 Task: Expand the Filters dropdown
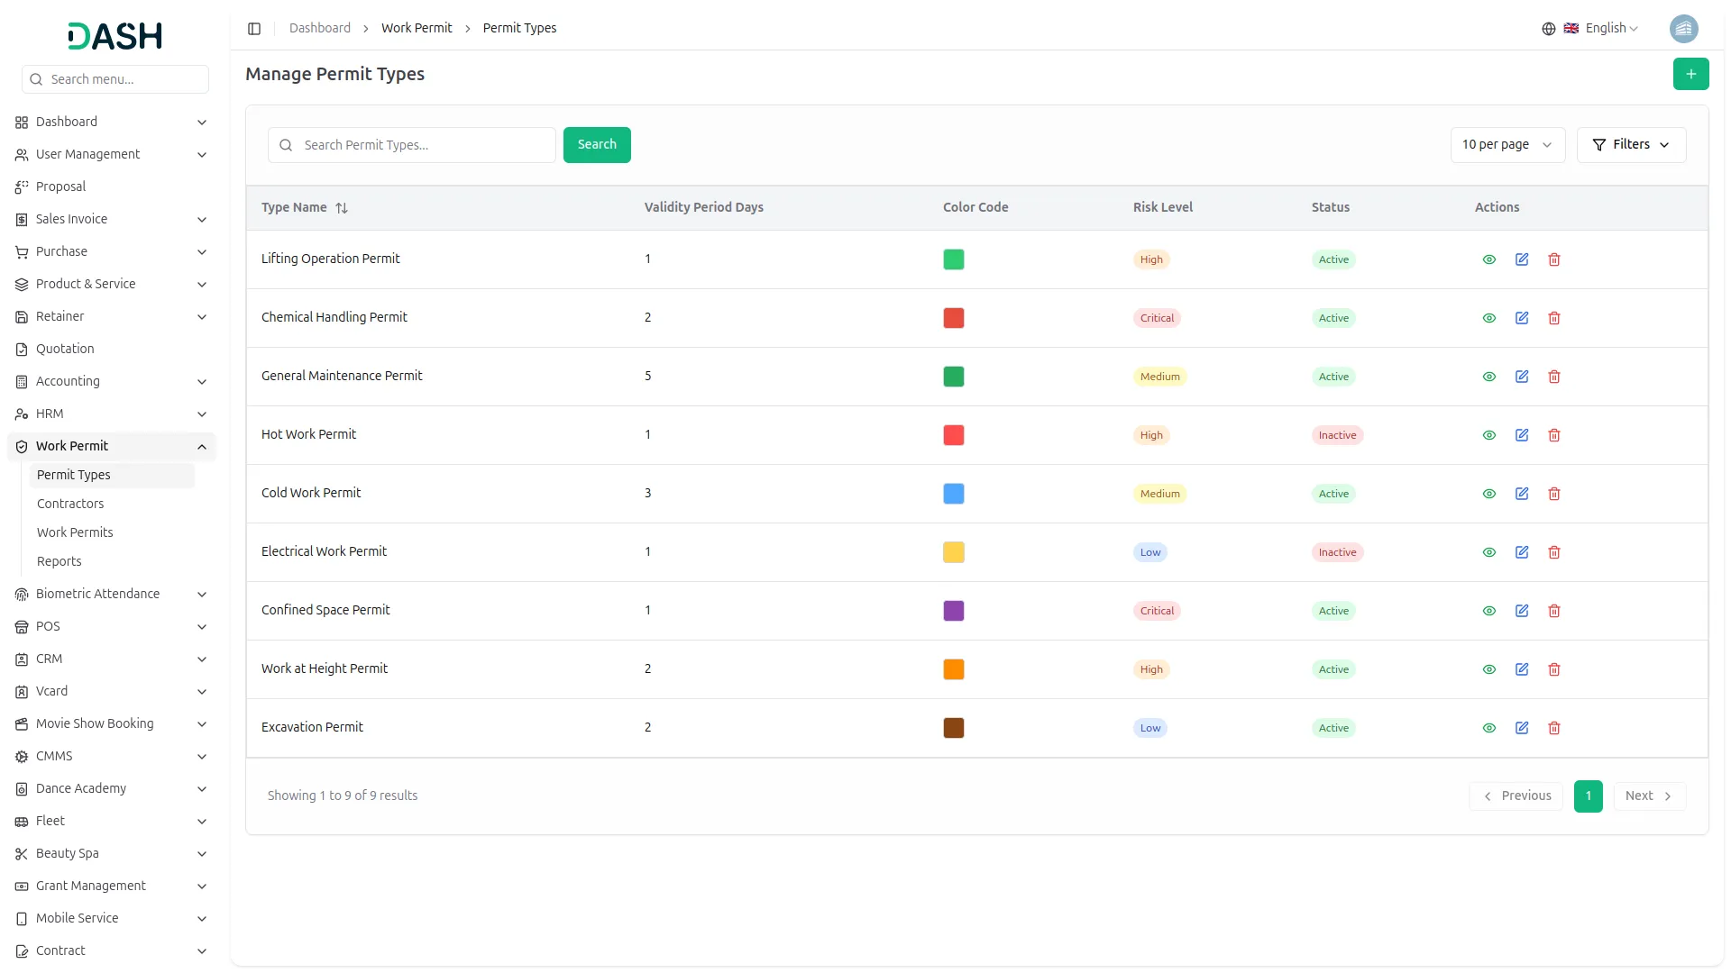1630,145
